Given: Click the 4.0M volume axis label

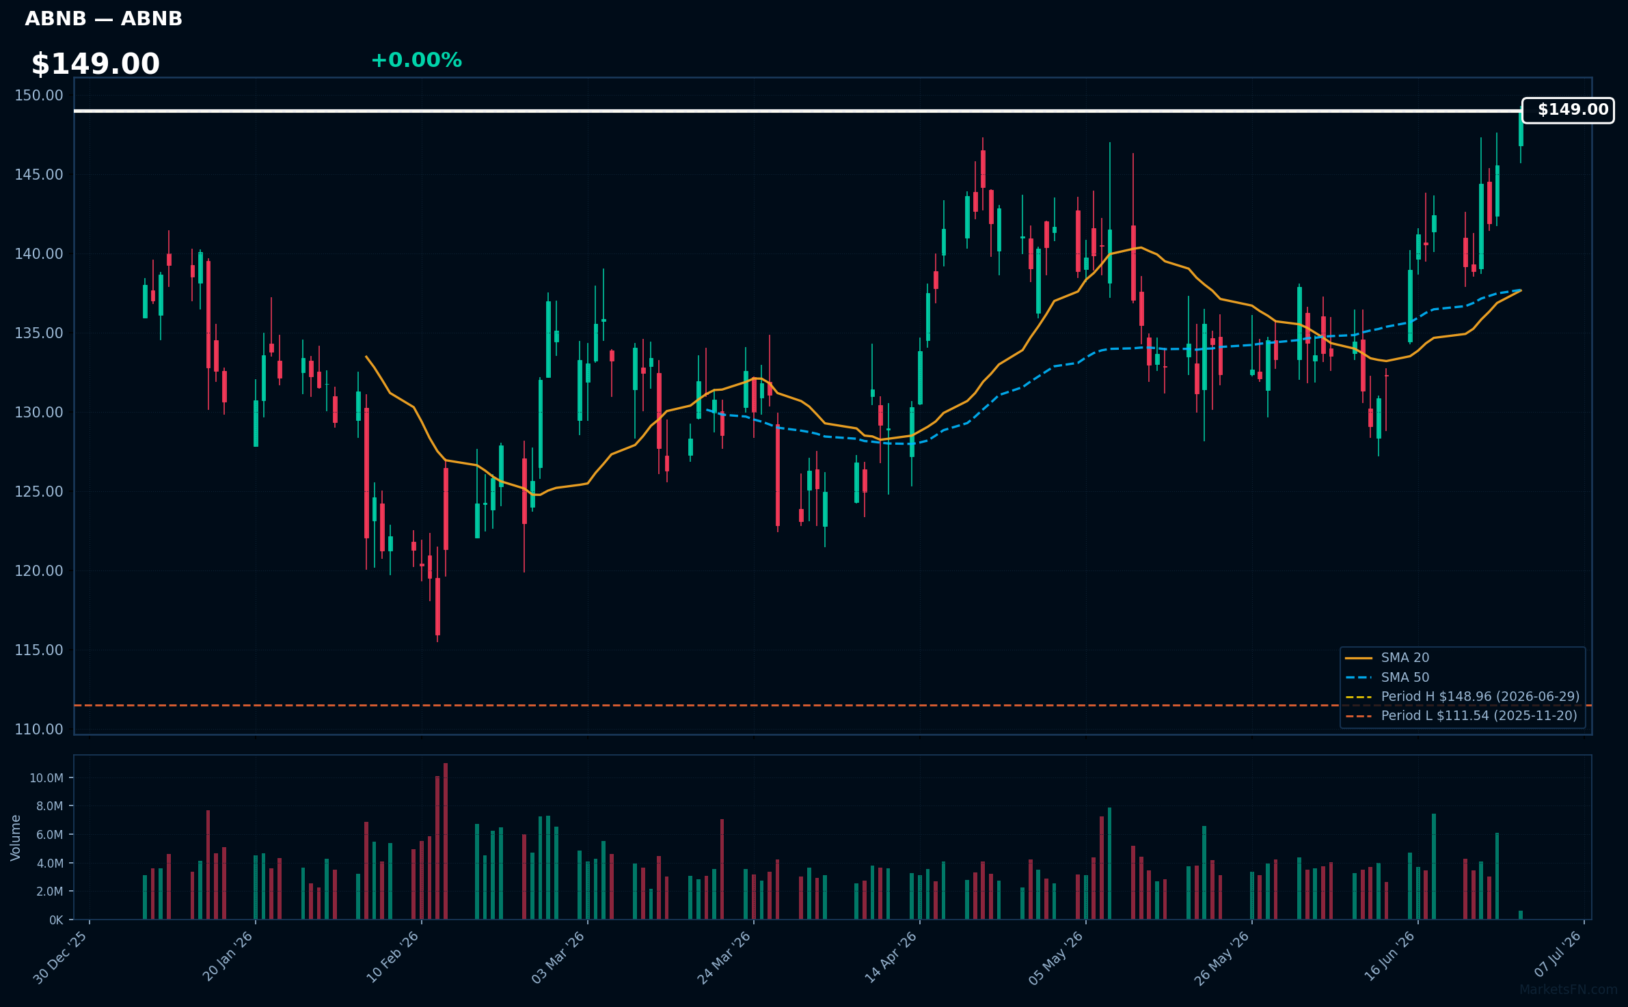Looking at the screenshot, I should tap(50, 864).
